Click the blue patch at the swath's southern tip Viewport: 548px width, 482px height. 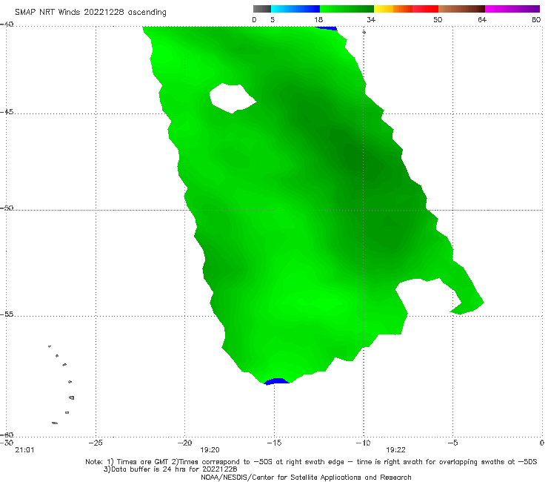pyautogui.click(x=277, y=381)
